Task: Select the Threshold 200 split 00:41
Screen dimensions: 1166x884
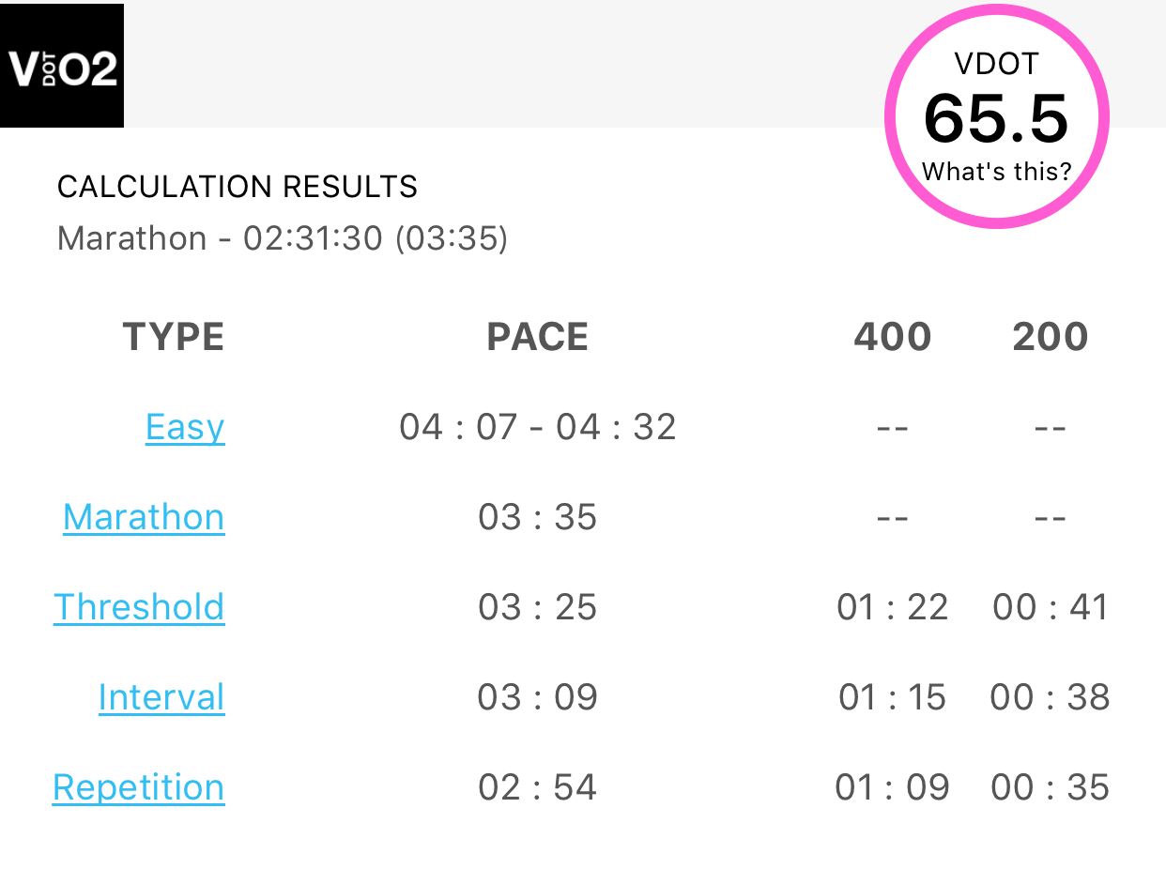Action: pyautogui.click(x=1051, y=607)
